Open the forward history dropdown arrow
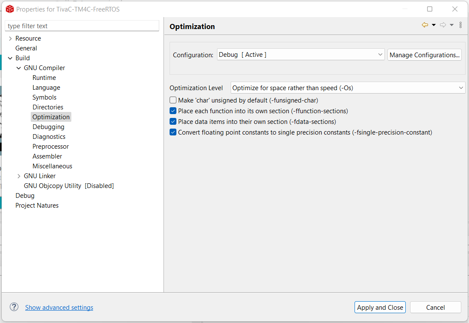The width and height of the screenshot is (469, 323). pyautogui.click(x=451, y=25)
